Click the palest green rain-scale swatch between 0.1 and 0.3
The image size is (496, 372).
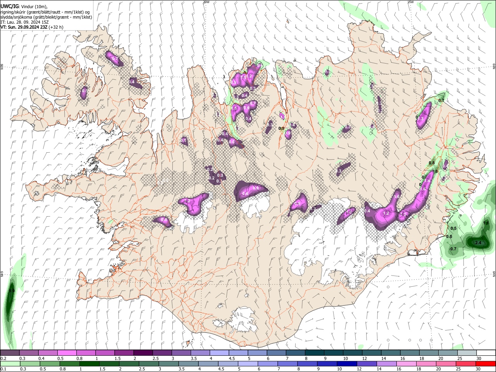pos(10,363)
